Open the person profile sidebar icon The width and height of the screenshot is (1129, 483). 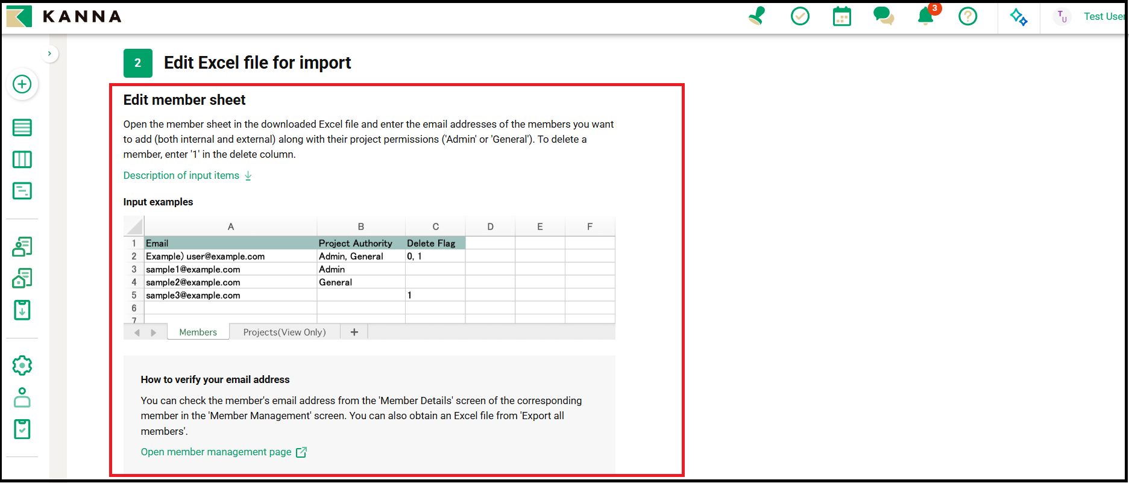click(22, 397)
